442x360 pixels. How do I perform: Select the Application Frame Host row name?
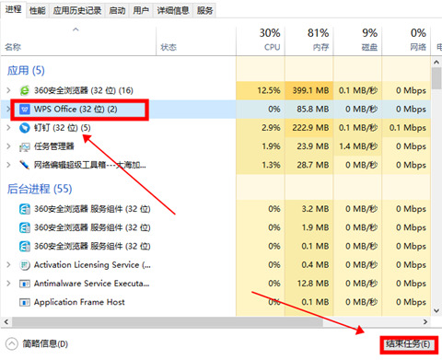(79, 302)
